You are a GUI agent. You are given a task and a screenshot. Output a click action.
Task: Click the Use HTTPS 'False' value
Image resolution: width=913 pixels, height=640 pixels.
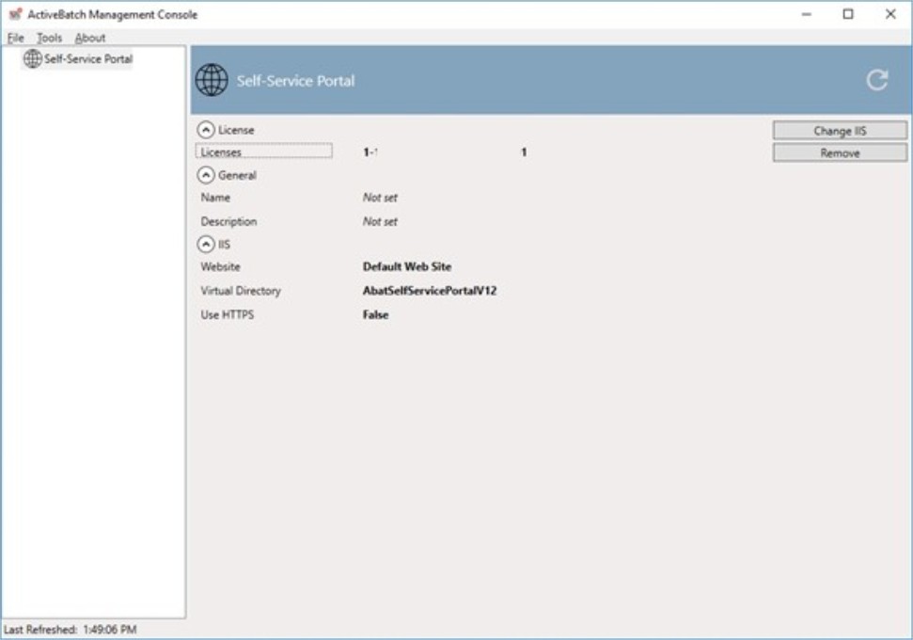pyautogui.click(x=375, y=314)
